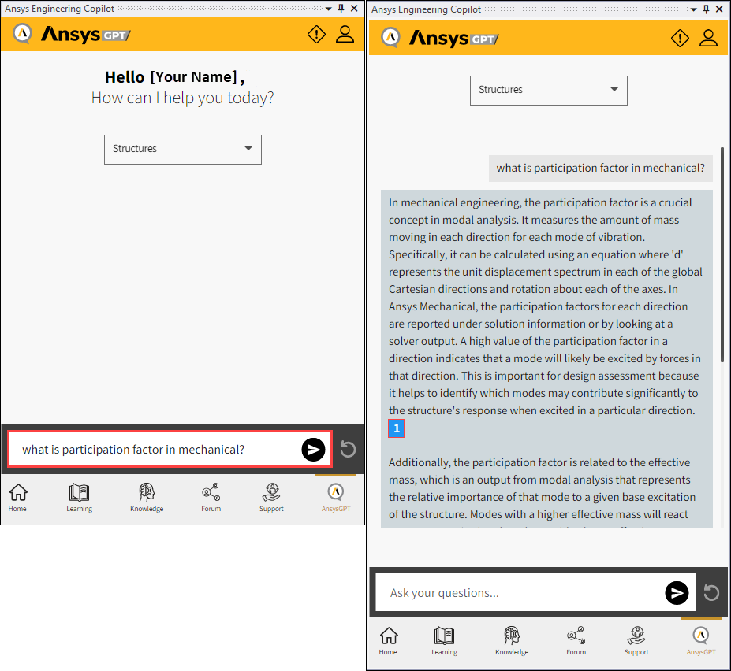Click the send arrow in right panel
This screenshot has height=671, width=731.
[677, 593]
